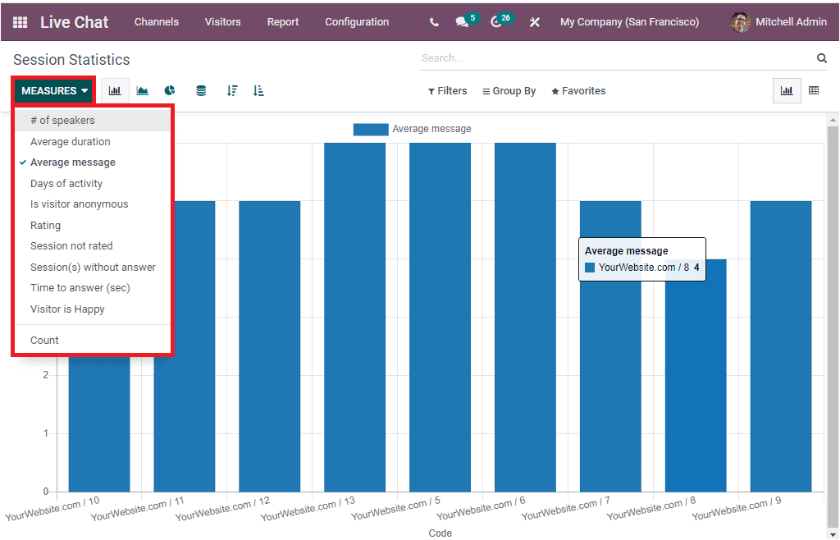Open the Measures dropdown
The height and width of the screenshot is (540, 840).
[52, 90]
